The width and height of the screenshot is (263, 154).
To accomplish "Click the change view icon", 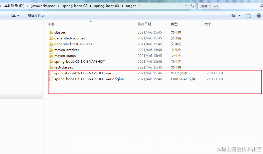I will [x=233, y=16].
